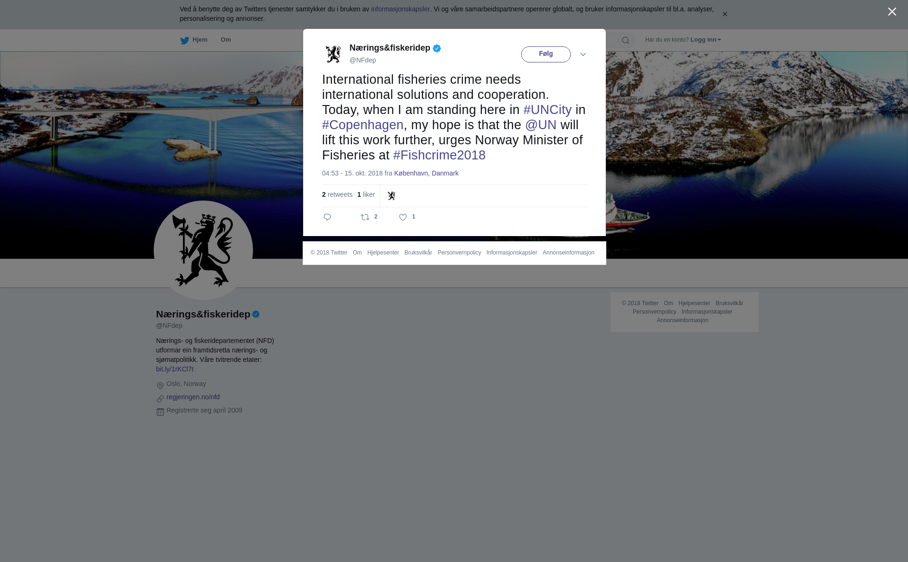Open the large profile picture
The width and height of the screenshot is (908, 562).
203,250
